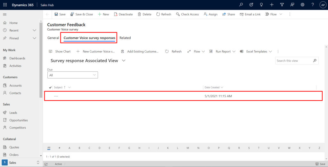Expand the top Flow dropdown chevron

[281, 14]
